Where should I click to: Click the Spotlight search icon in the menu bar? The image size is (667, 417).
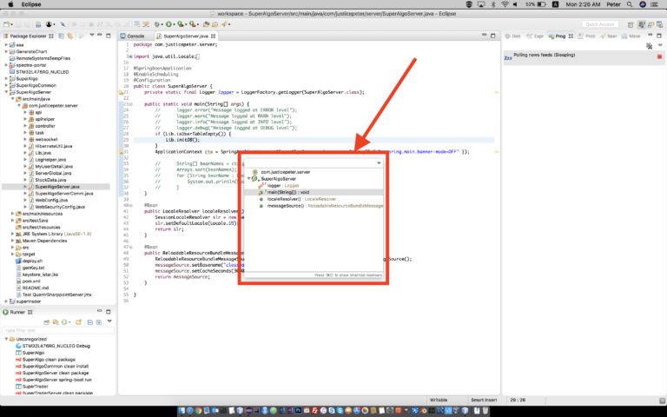(630, 4)
